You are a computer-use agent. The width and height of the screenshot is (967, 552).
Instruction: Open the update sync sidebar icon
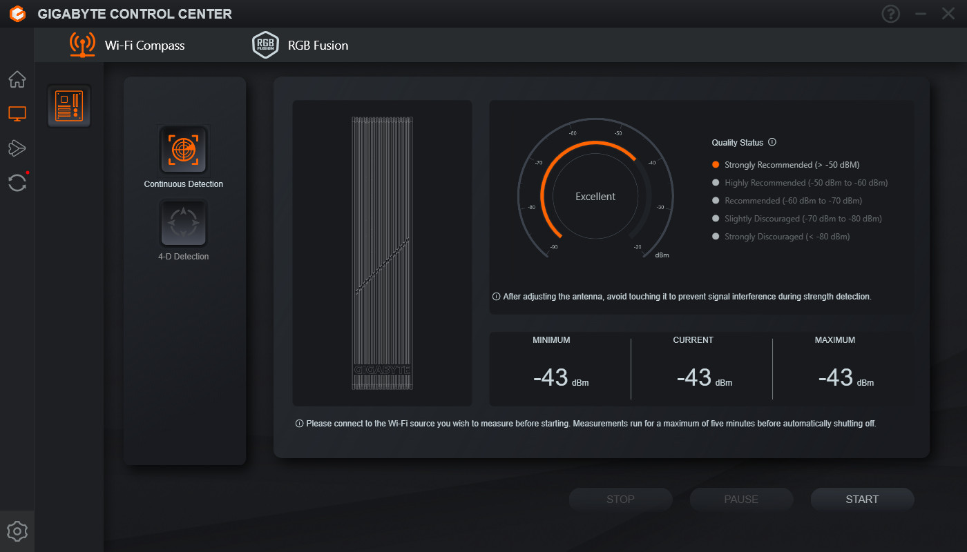click(x=17, y=183)
